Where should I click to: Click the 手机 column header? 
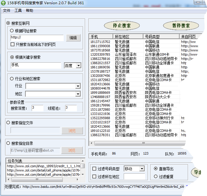tap(101, 36)
